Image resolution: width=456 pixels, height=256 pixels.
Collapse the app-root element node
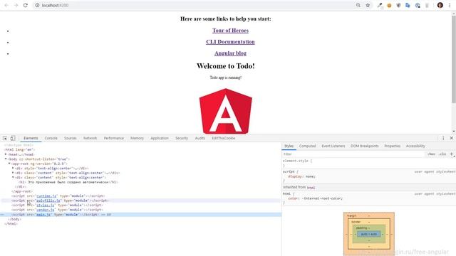coord(9,164)
